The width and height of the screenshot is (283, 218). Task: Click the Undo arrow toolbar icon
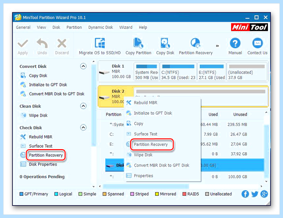42,43
